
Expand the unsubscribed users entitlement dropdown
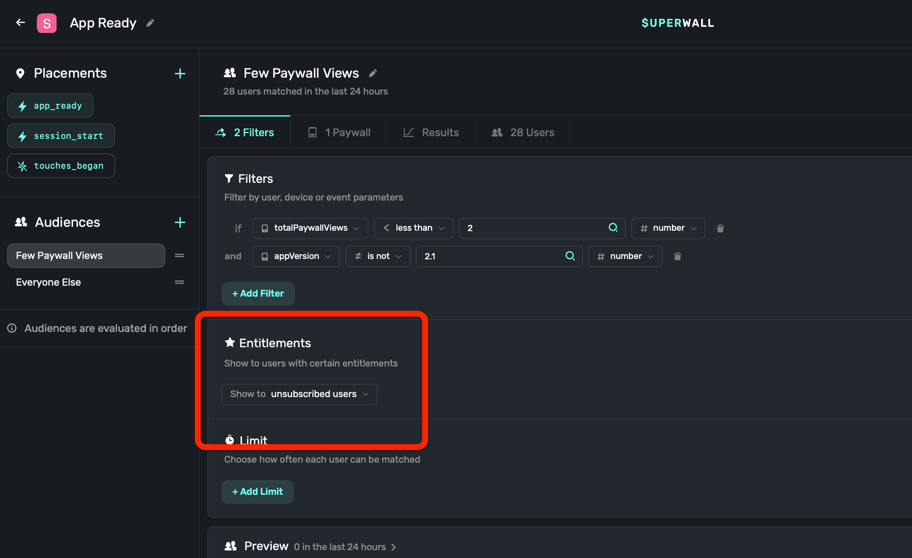pos(299,394)
